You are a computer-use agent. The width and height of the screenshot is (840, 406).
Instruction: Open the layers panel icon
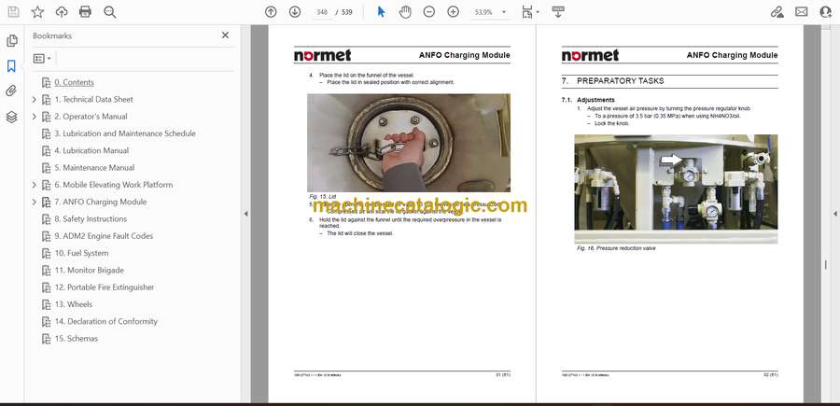click(11, 117)
